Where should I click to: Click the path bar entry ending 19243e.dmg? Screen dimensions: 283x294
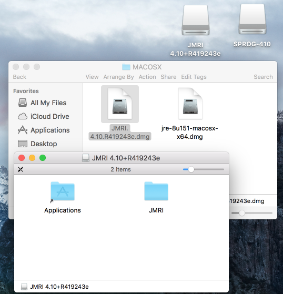point(246,201)
